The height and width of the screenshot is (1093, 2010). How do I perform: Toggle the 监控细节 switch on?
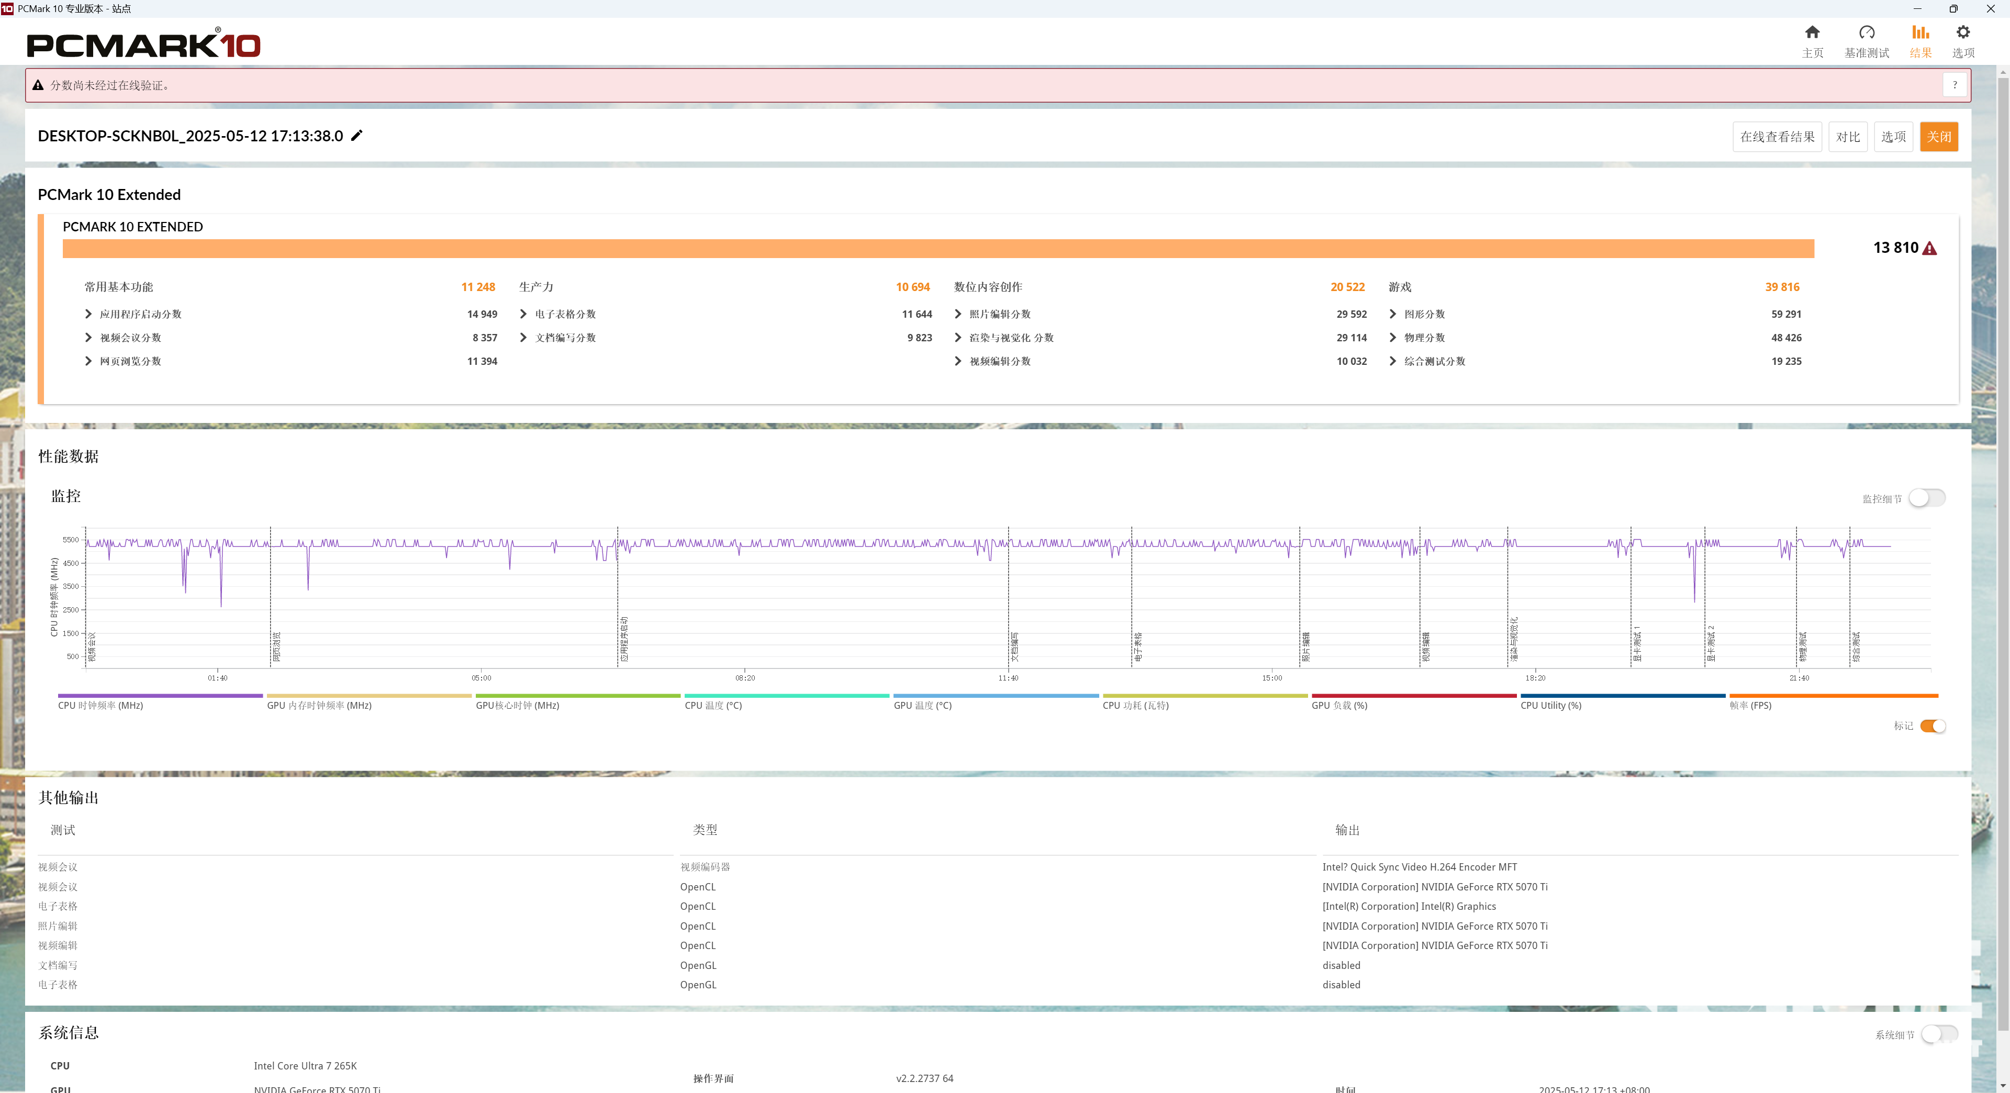[x=1926, y=498]
